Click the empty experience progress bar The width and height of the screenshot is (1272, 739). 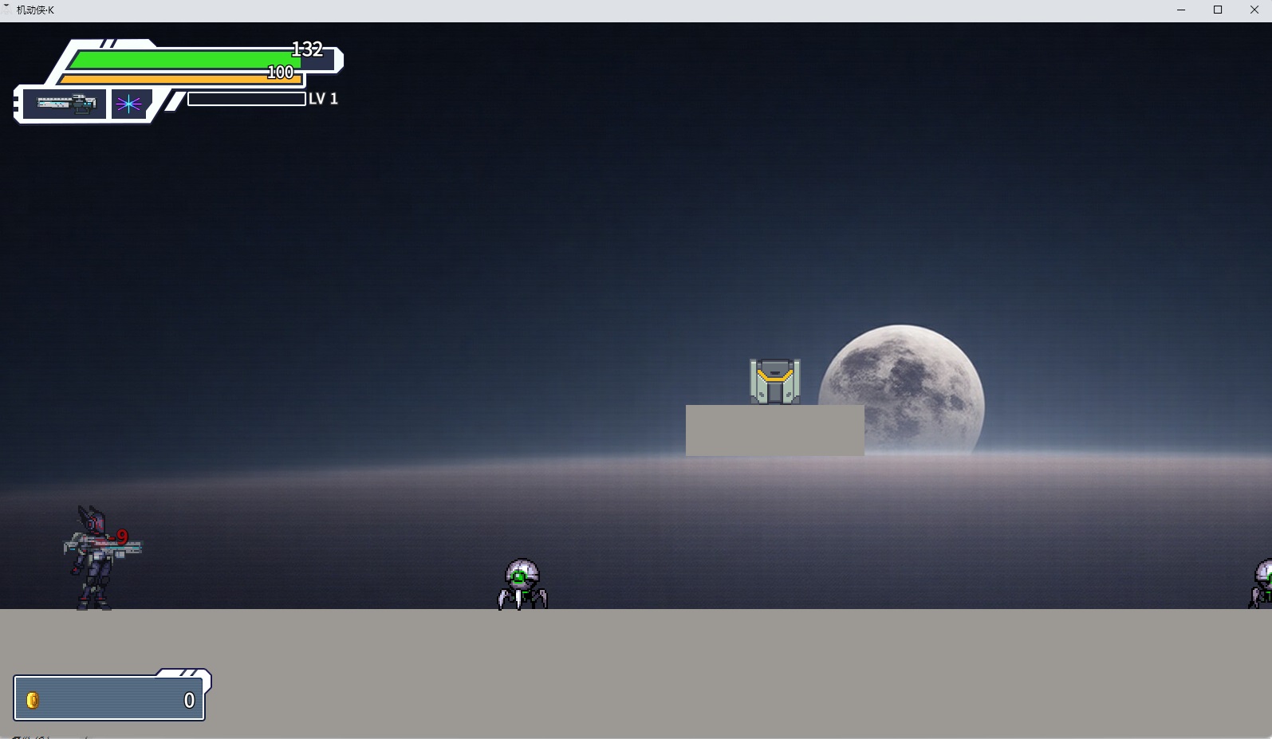tap(246, 99)
